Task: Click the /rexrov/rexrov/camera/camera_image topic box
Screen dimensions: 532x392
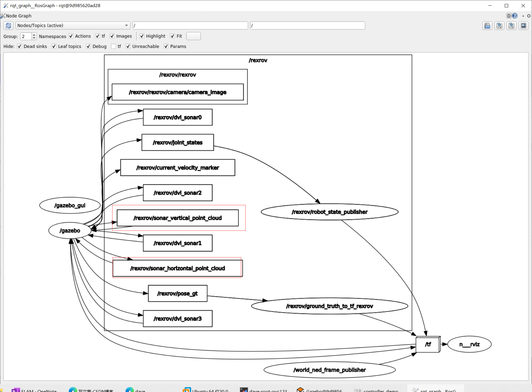Action: [x=178, y=92]
